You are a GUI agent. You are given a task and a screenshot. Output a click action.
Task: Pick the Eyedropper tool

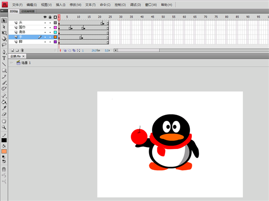click(x=4, y=108)
